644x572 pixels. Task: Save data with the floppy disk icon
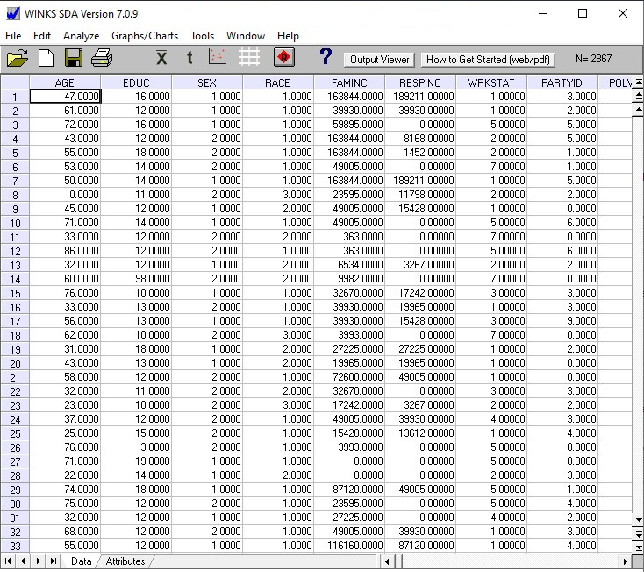pos(74,58)
